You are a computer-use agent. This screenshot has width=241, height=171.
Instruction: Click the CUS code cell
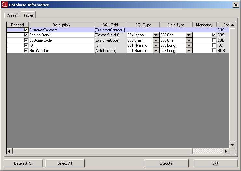223,30
